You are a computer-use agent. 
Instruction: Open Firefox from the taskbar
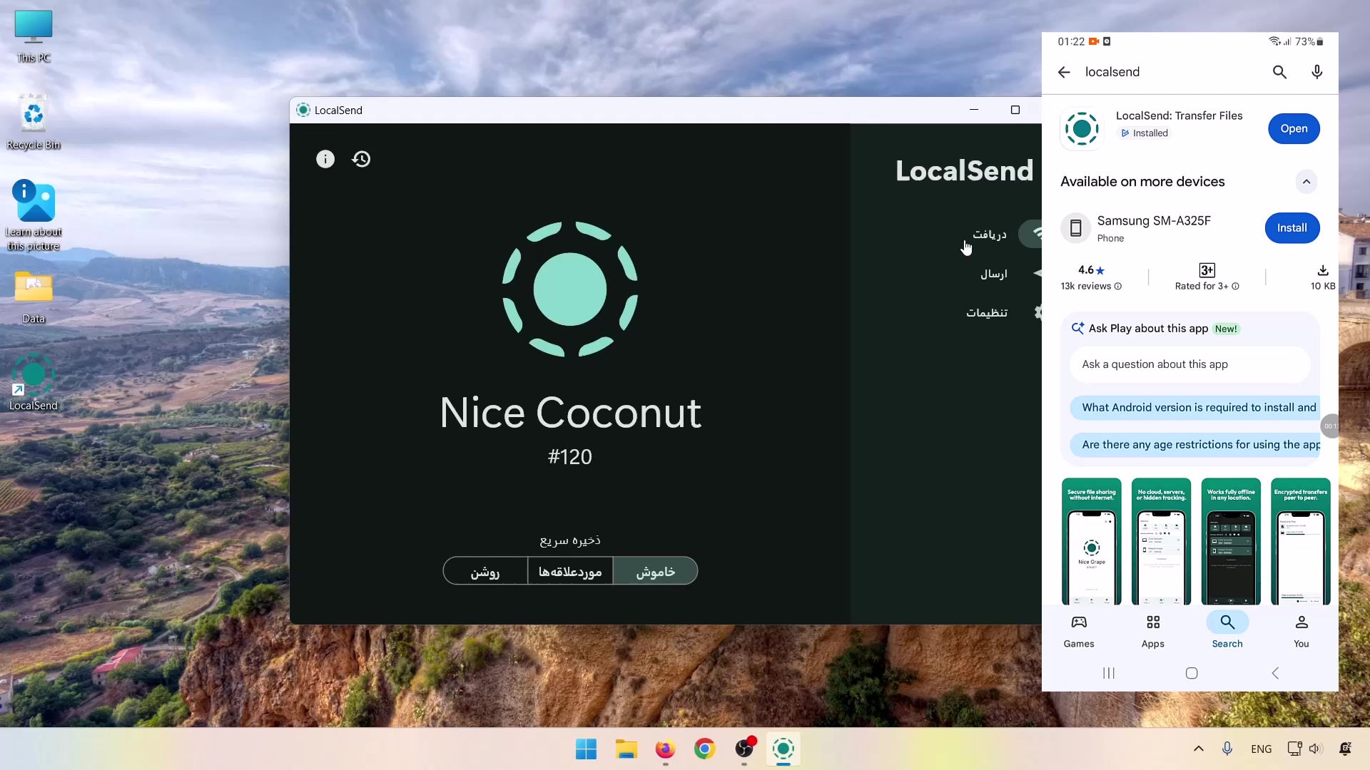pos(665,749)
